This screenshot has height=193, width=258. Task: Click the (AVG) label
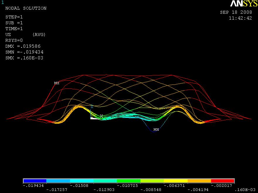(39, 35)
